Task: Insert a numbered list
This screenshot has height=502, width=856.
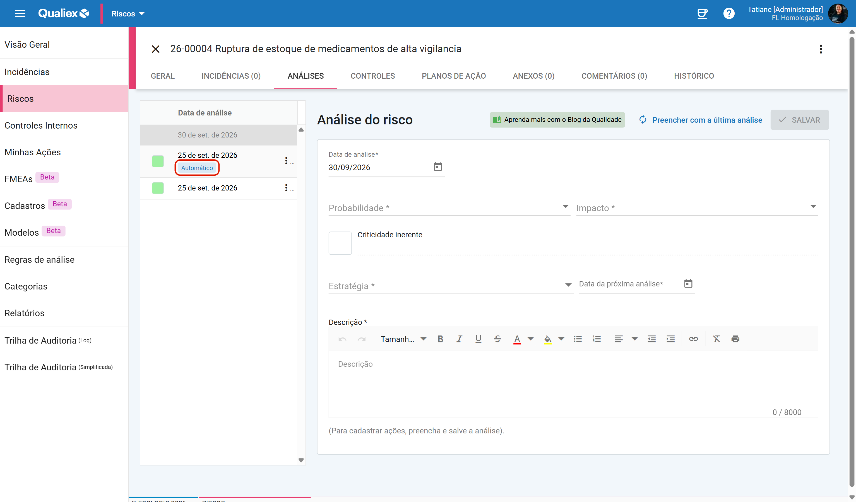Action: pos(597,339)
